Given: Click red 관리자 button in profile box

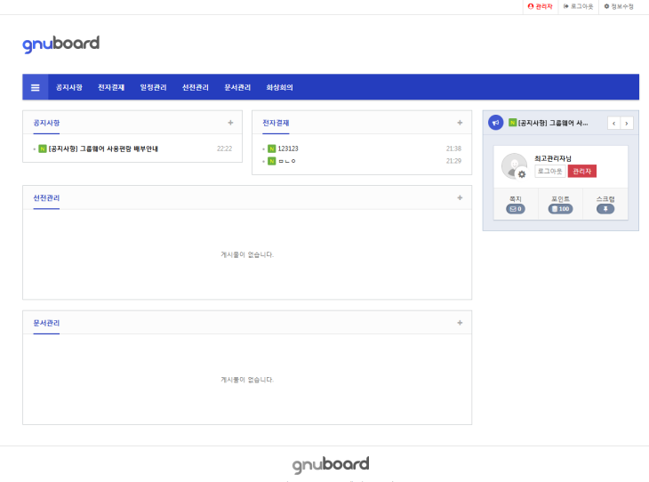Looking at the screenshot, I should click(581, 171).
